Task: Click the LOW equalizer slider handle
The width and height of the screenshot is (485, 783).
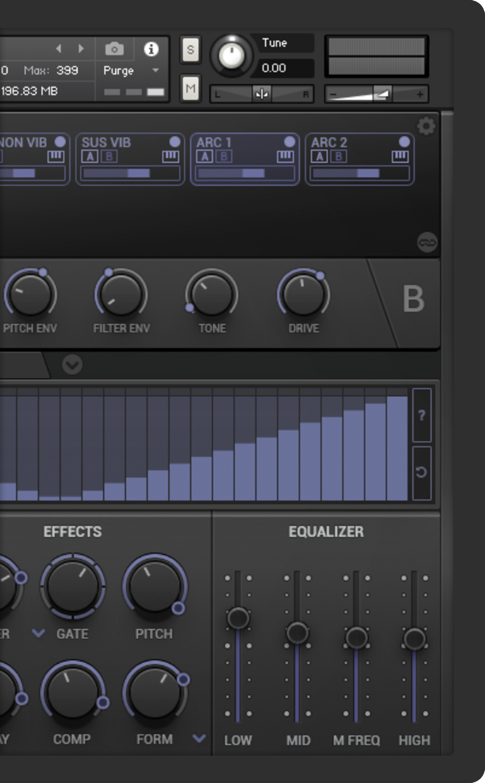Action: (238, 618)
